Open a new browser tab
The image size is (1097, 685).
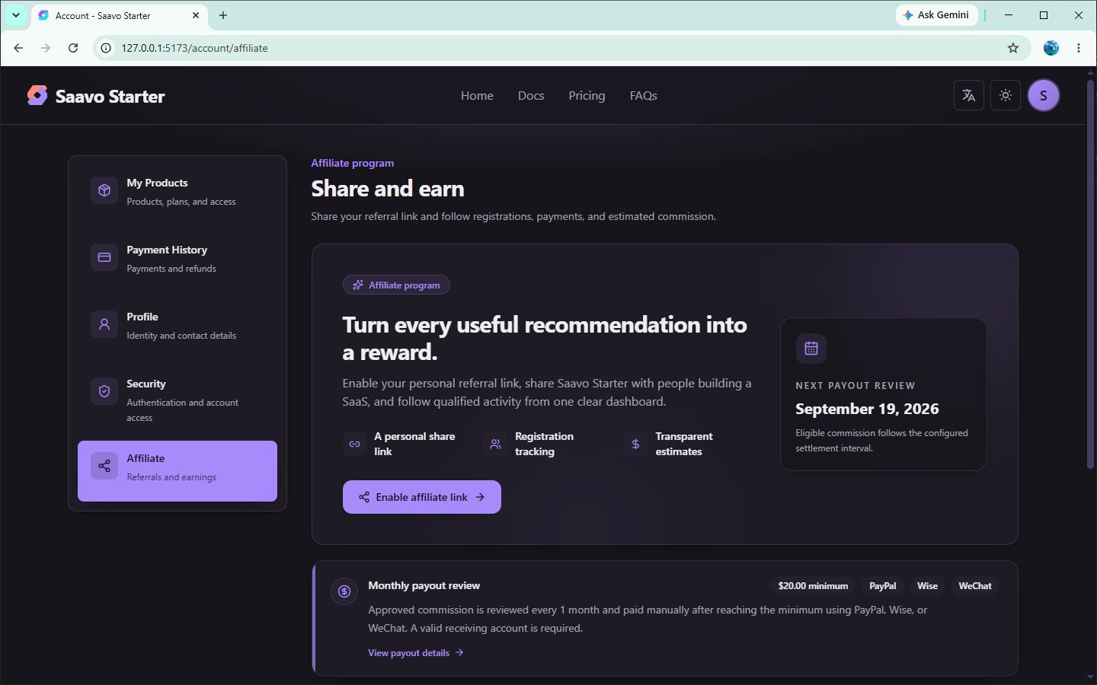coord(223,15)
